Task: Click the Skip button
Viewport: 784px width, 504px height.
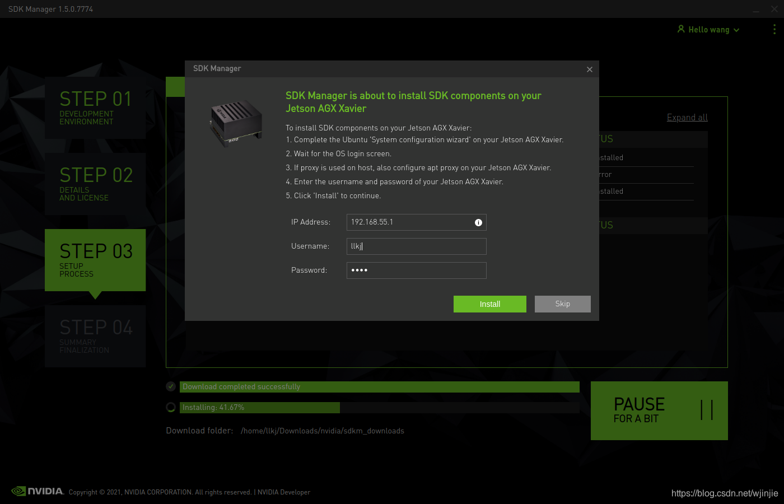Action: (563, 304)
